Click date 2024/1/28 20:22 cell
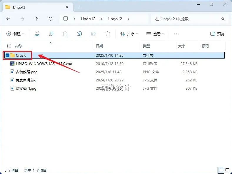The image size is (232, 174). [x=110, y=80]
